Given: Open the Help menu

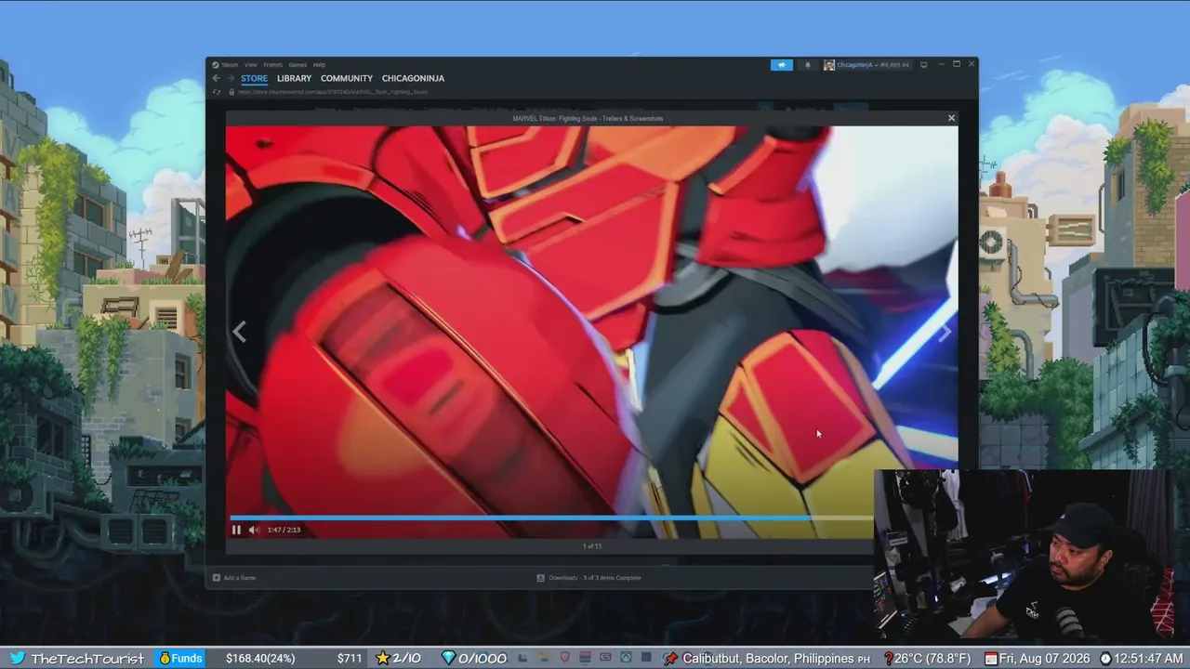Looking at the screenshot, I should [319, 65].
